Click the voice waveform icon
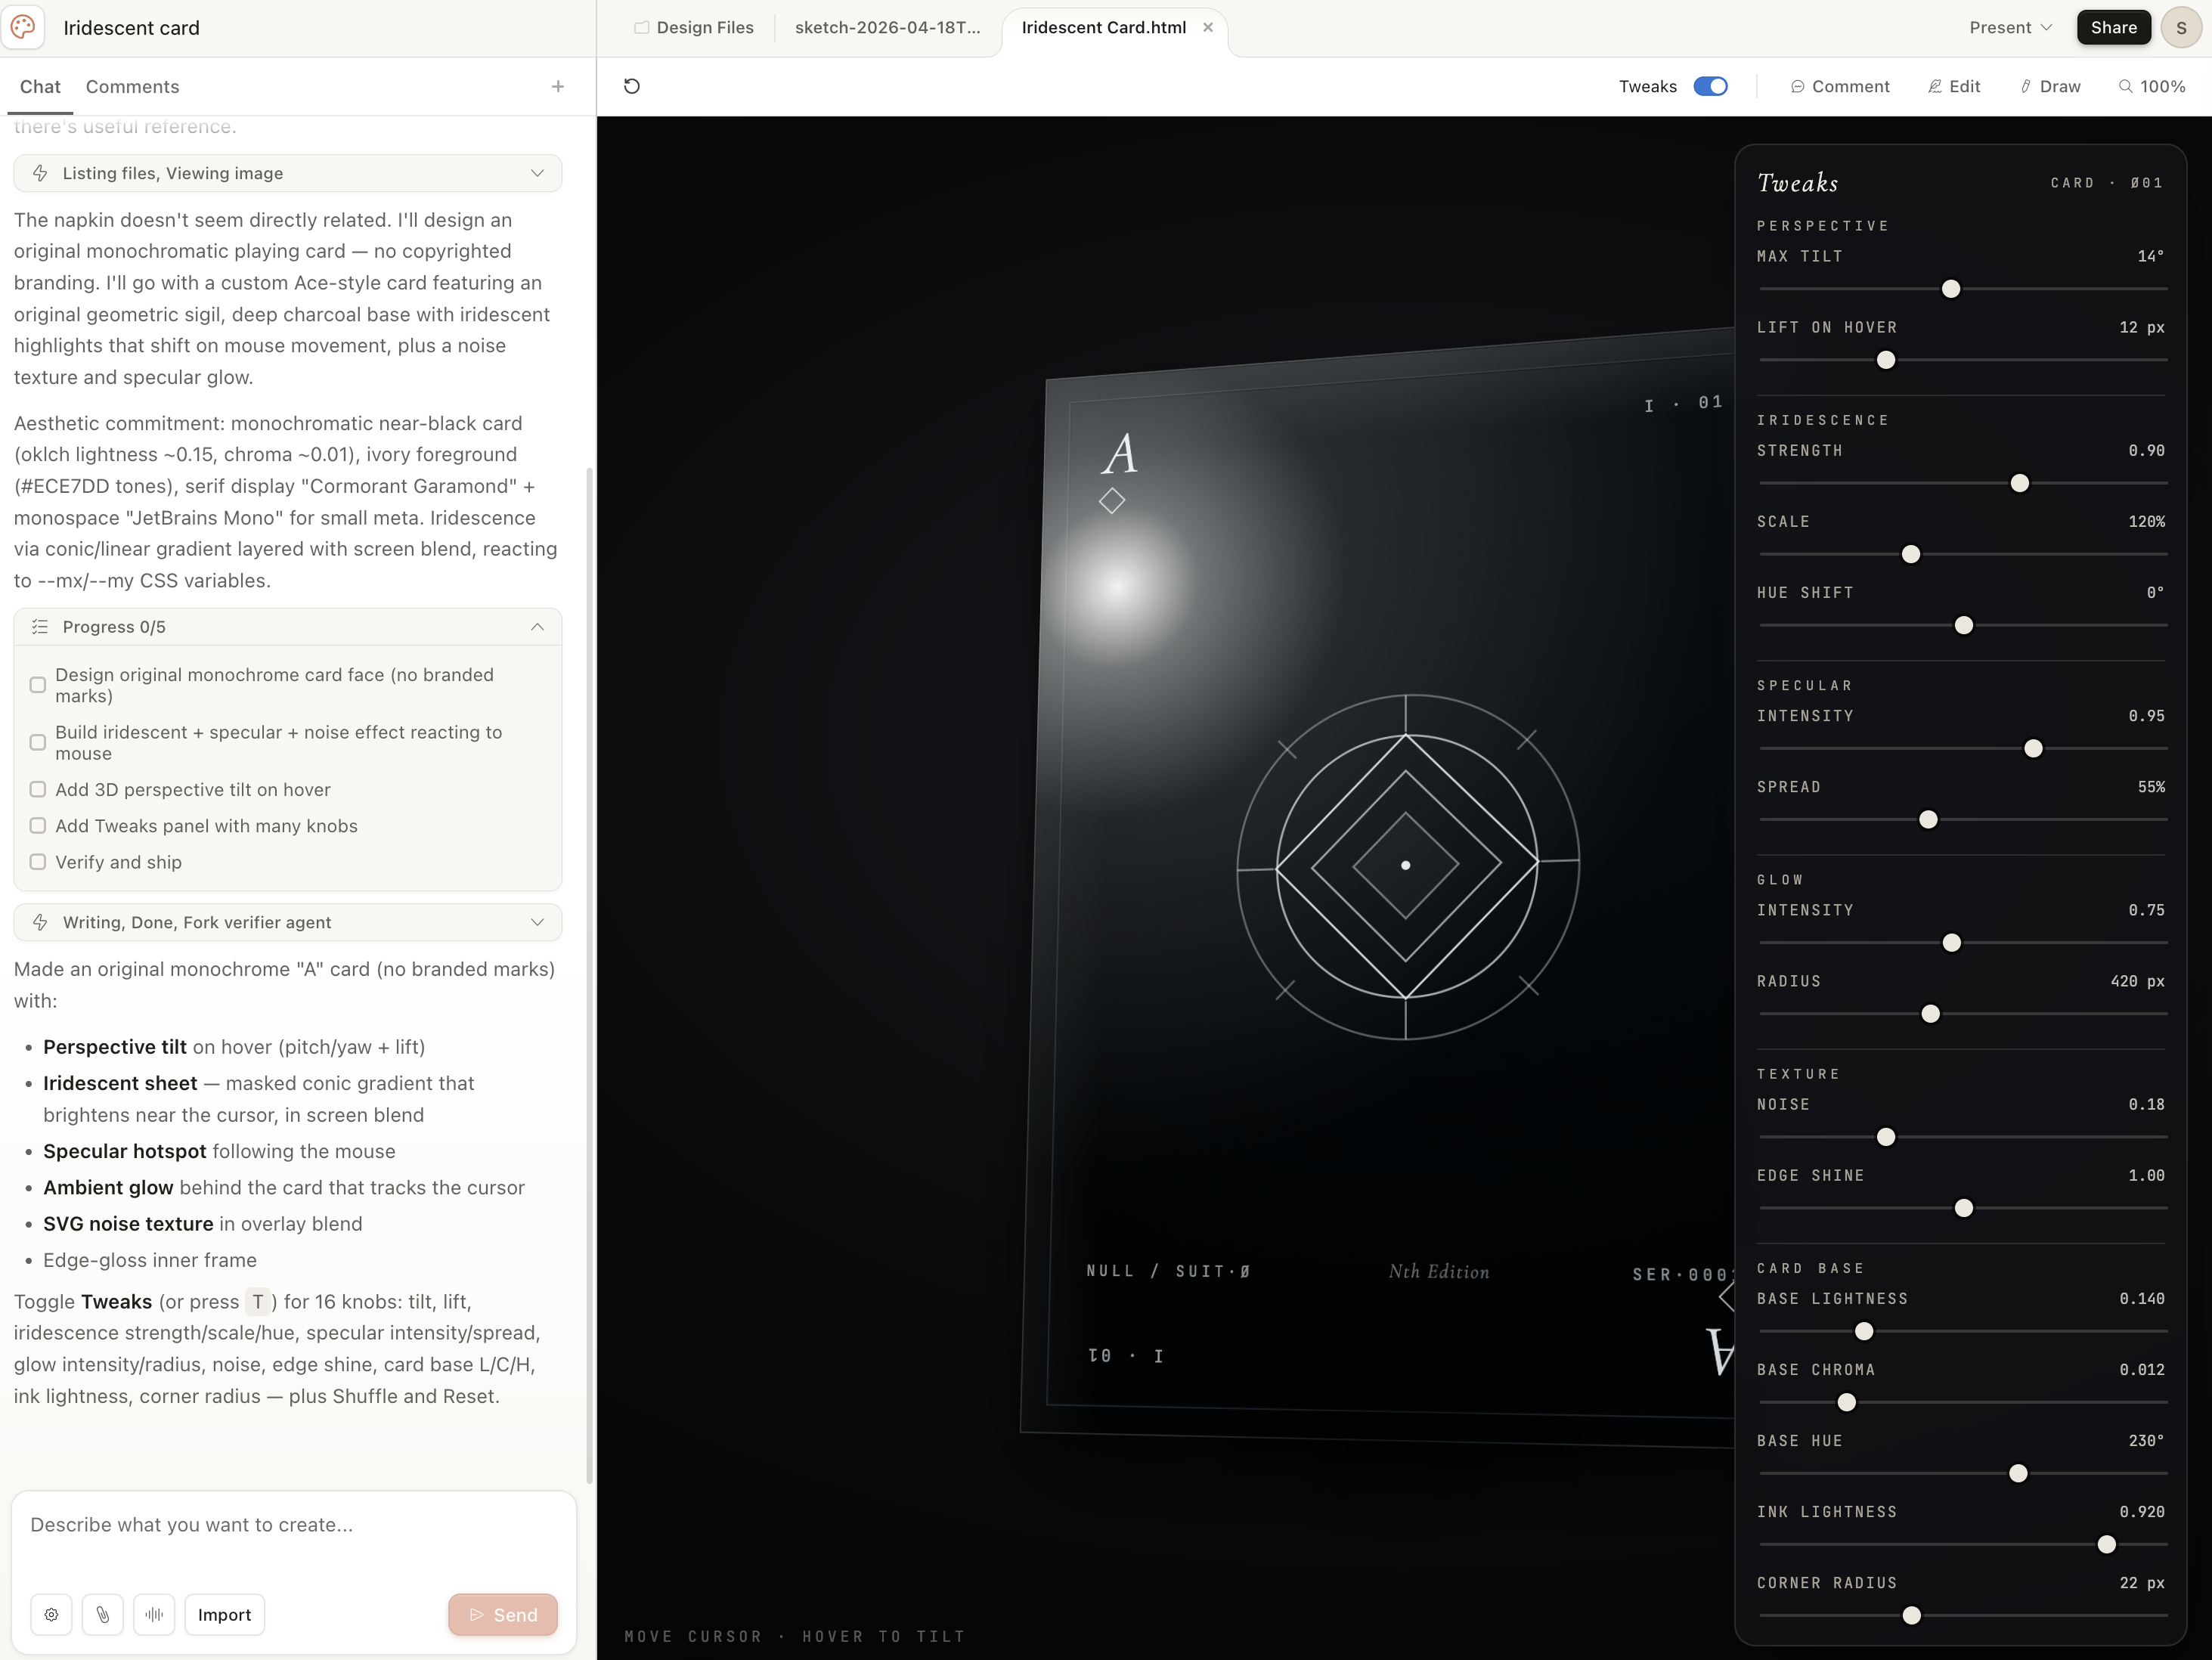Viewport: 2212px width, 1660px height. tap(154, 1614)
